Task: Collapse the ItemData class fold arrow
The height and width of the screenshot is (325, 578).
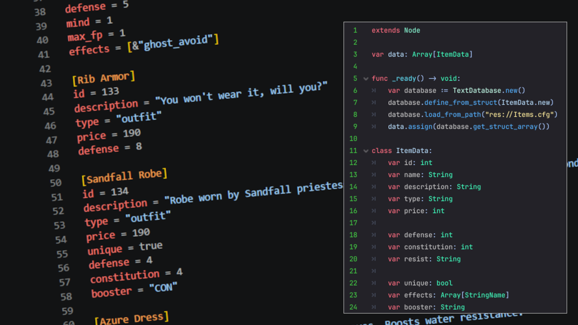Action: [366, 151]
